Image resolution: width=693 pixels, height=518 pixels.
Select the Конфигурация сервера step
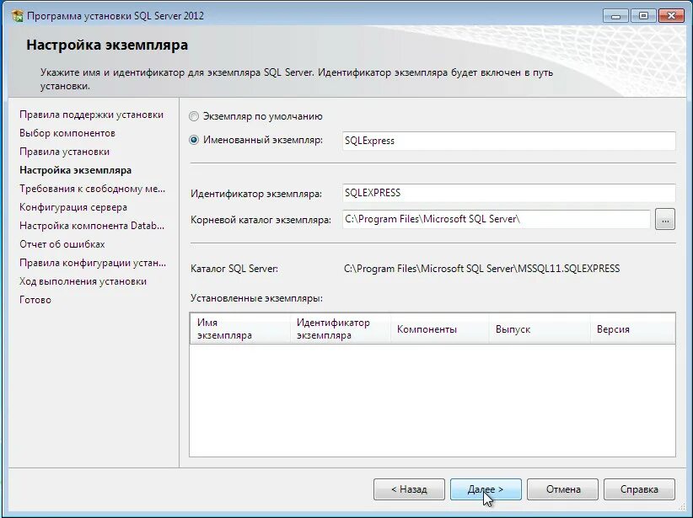[73, 207]
